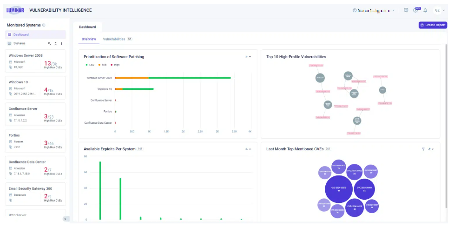Select Systems in the sidebar
This screenshot has height=229, width=454.
pyautogui.click(x=19, y=43)
